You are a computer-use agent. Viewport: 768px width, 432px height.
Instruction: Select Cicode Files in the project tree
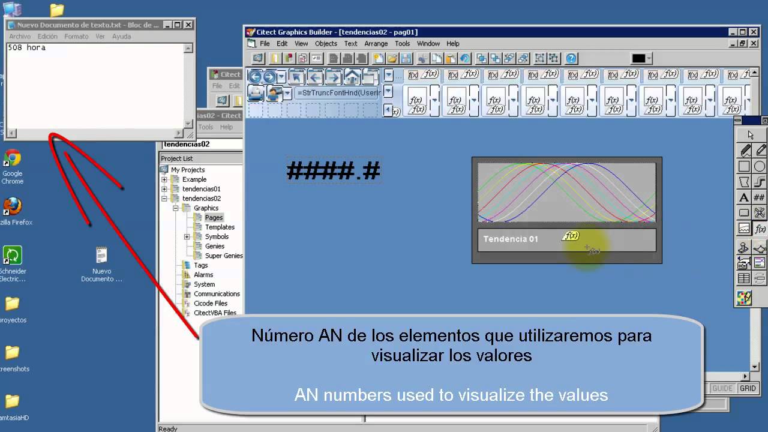click(x=211, y=304)
